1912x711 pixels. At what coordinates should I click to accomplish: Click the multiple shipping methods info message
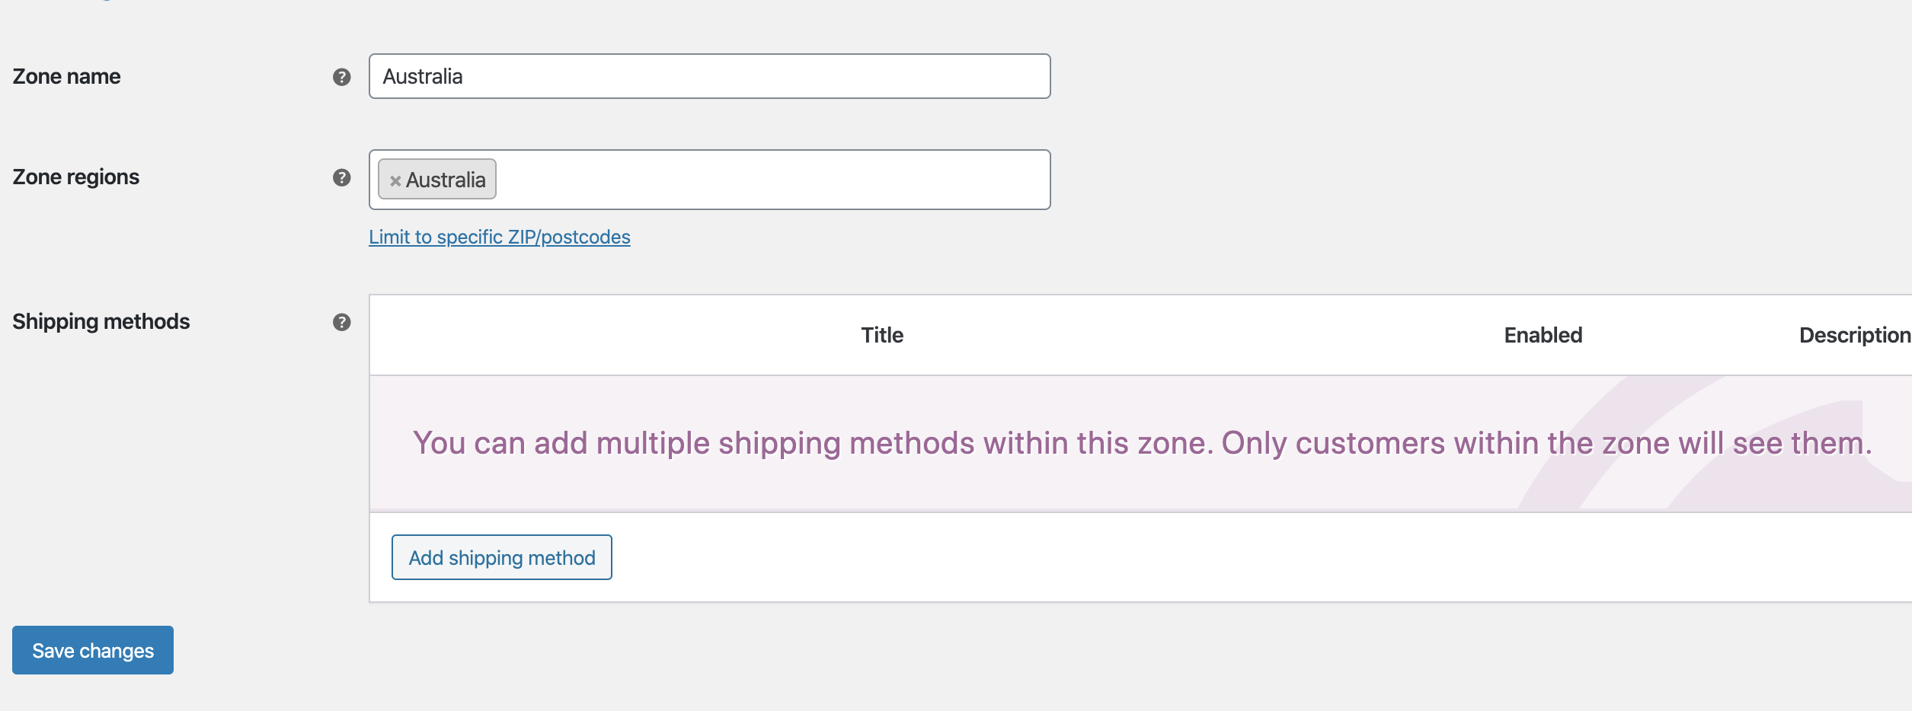click(1141, 443)
